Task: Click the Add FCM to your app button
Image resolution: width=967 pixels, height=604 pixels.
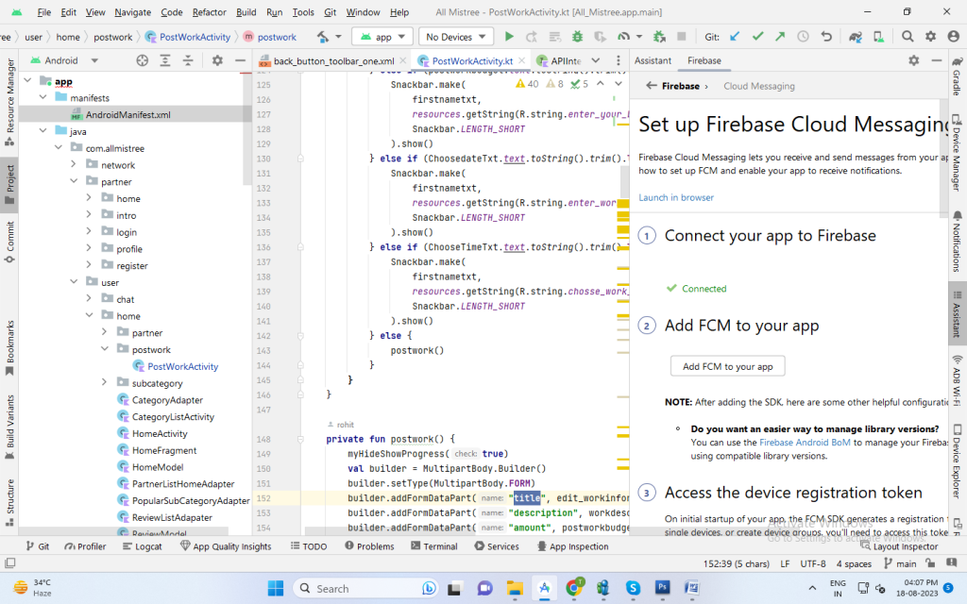Action: tap(727, 366)
